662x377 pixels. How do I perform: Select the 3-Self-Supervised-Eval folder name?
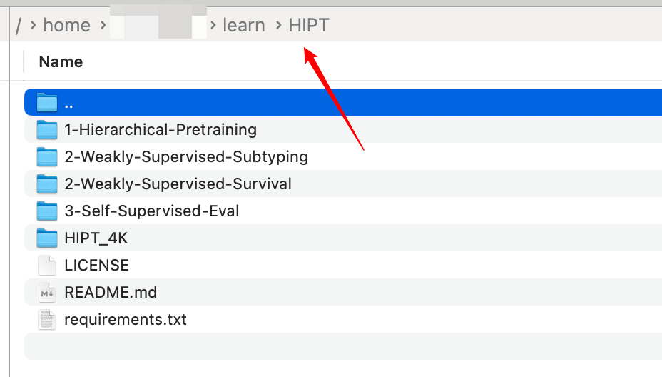click(152, 211)
